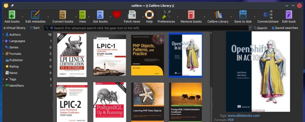
Task: Click the Sort button
Action: [x=34, y=28]
